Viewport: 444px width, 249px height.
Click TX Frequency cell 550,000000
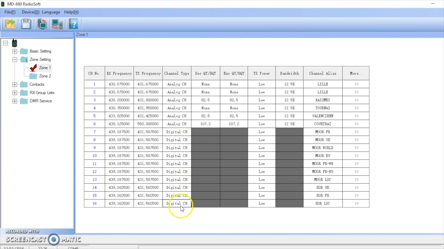(x=148, y=124)
